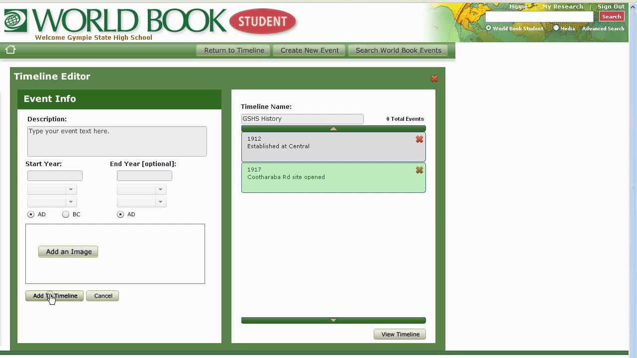Cancel the event entry
The width and height of the screenshot is (637, 358).
coord(103,296)
